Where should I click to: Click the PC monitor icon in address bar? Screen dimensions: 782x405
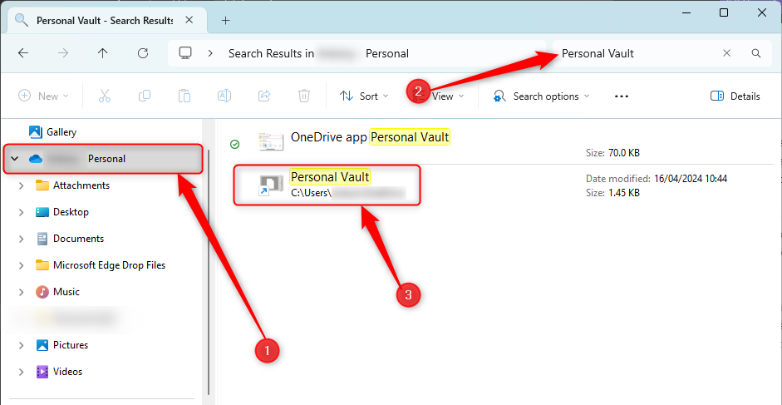(x=186, y=53)
